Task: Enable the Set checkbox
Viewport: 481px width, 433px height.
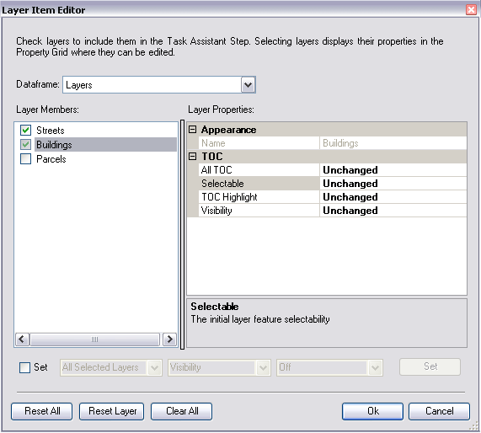Action: point(24,367)
